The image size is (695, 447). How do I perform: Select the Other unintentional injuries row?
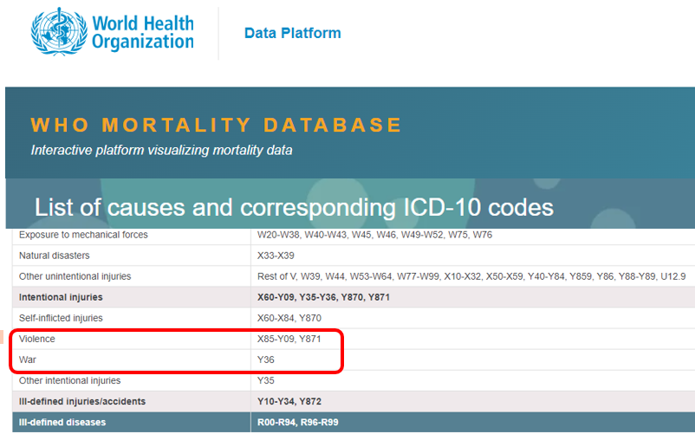(75, 276)
